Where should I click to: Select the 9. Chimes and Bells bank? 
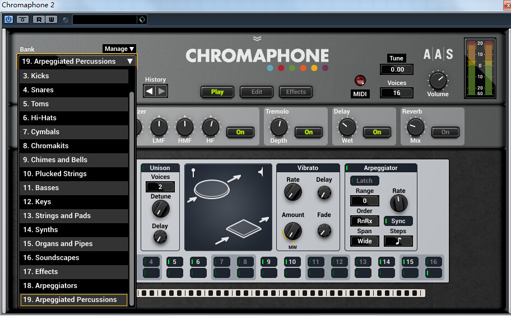click(73, 160)
